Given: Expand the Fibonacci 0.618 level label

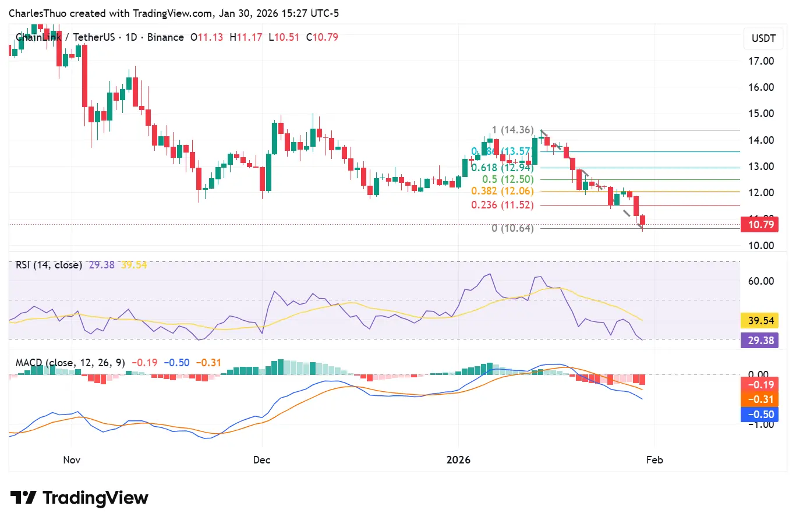Looking at the screenshot, I should (x=503, y=167).
